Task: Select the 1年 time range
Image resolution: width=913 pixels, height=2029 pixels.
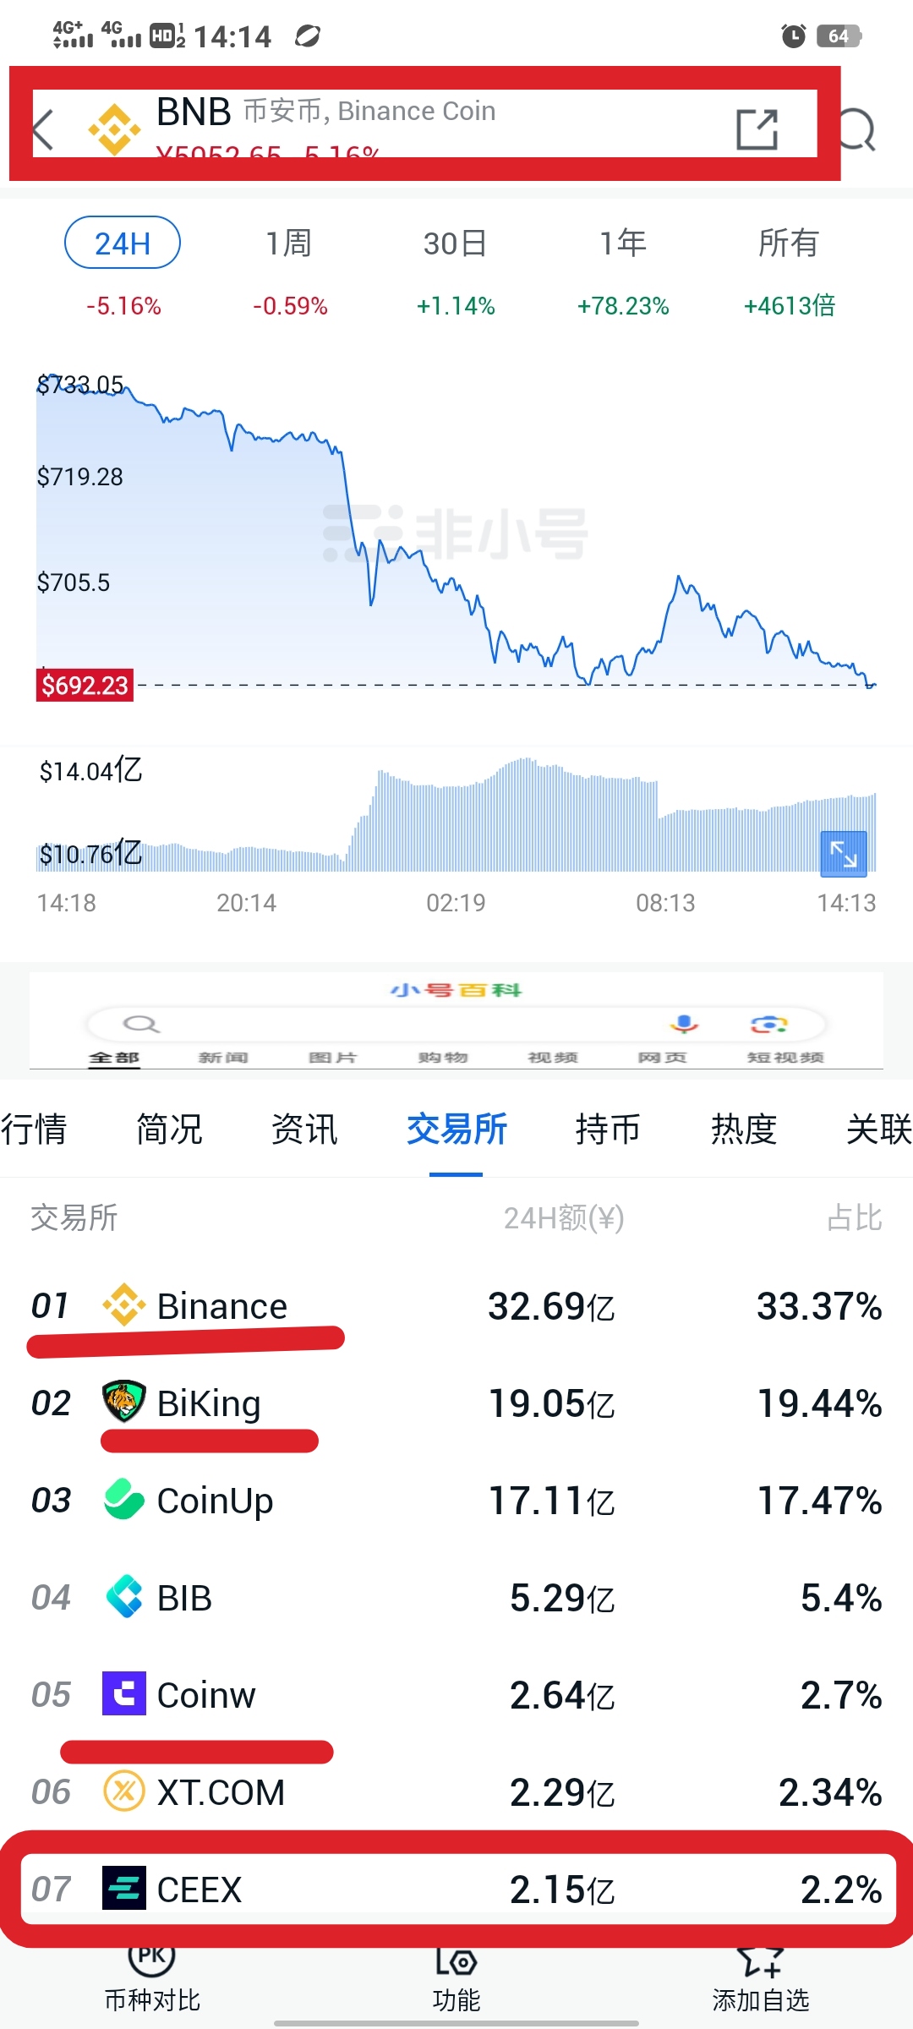Action: coord(622,243)
